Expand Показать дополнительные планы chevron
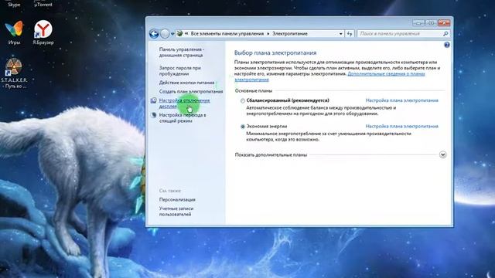This screenshot has height=278, width=495. [x=442, y=154]
